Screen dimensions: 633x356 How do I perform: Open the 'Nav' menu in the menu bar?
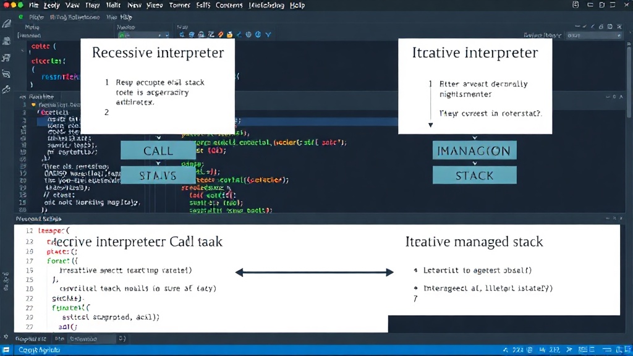pyautogui.click(x=134, y=5)
